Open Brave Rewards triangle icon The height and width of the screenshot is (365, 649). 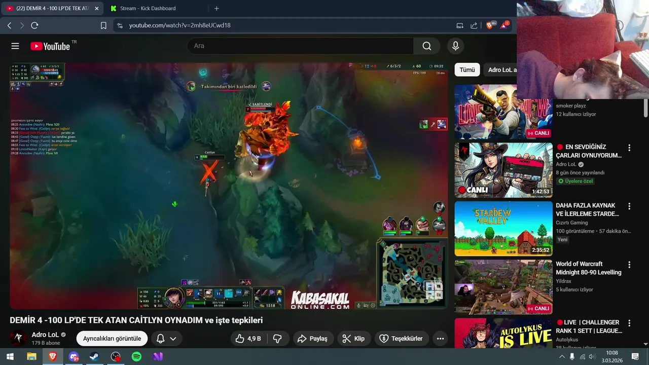(x=505, y=25)
